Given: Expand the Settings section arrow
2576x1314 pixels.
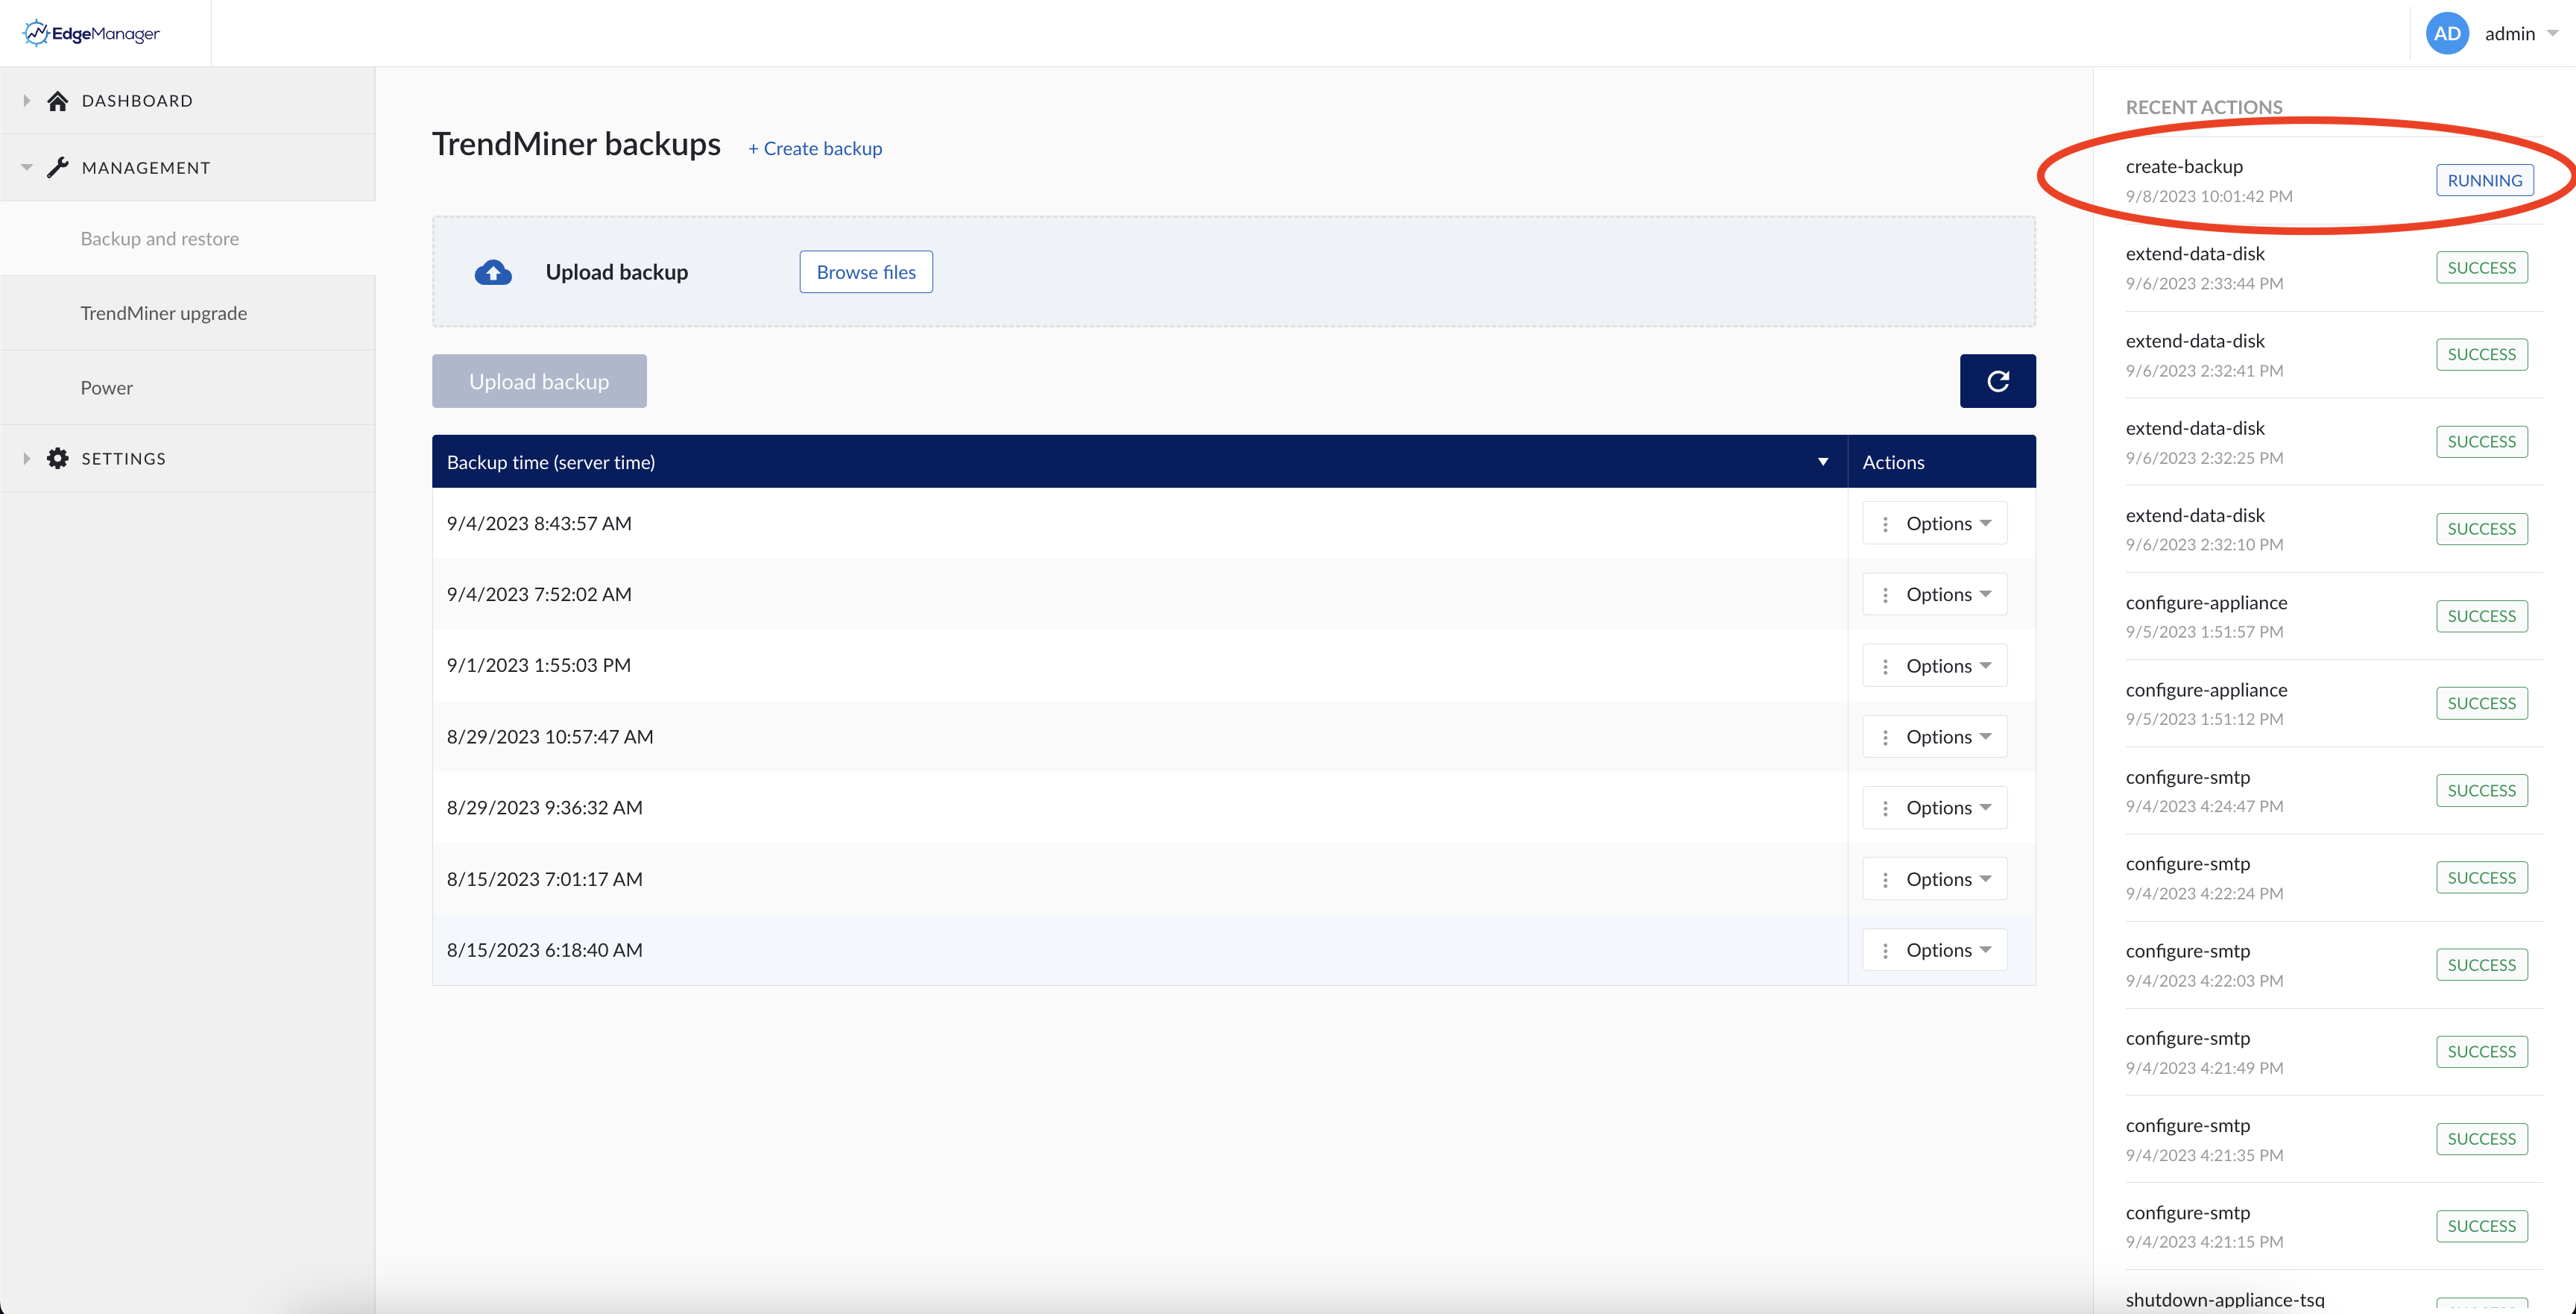Looking at the screenshot, I should [27, 459].
